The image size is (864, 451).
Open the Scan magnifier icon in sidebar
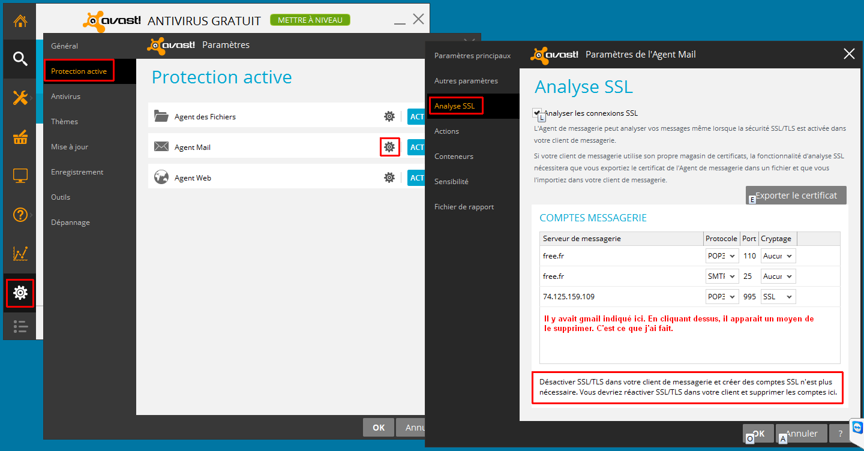pos(20,59)
